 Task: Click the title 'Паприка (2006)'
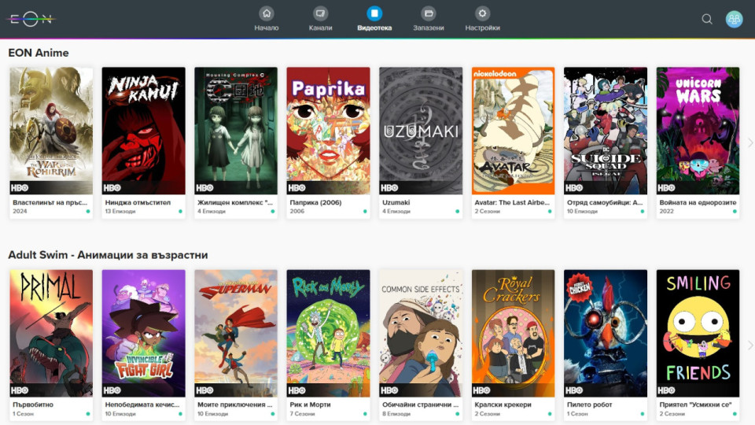316,203
